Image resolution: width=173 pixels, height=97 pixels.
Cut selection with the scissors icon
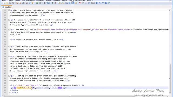27,3
